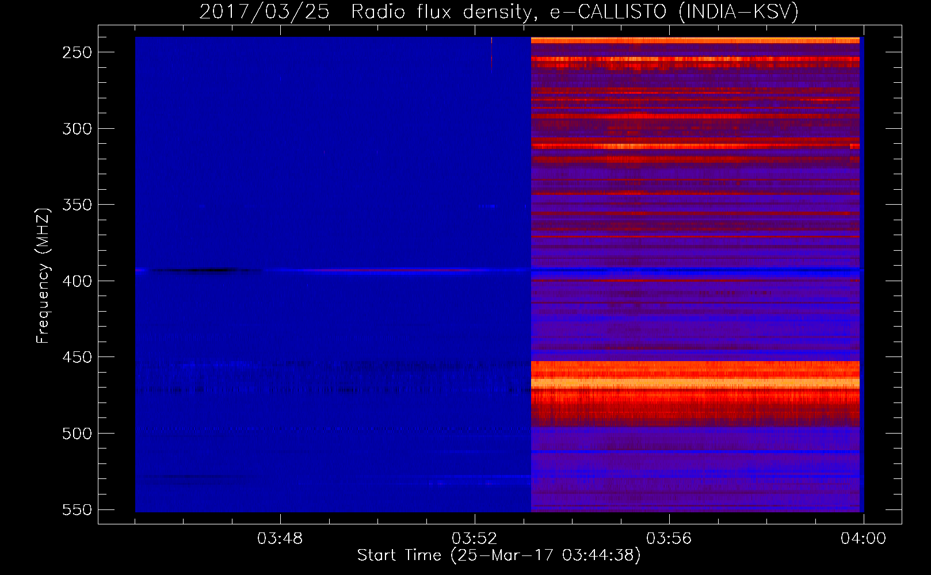Click the 400 frequency tick label
The height and width of the screenshot is (575, 931).
[77, 281]
